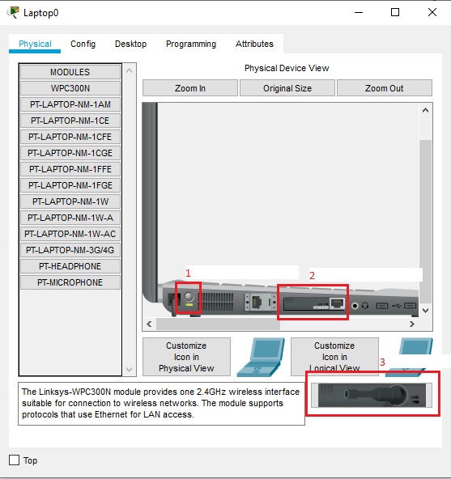The image size is (451, 479).
Task: Select the PT-LAPTOP-NM-1CE module
Action: point(70,121)
